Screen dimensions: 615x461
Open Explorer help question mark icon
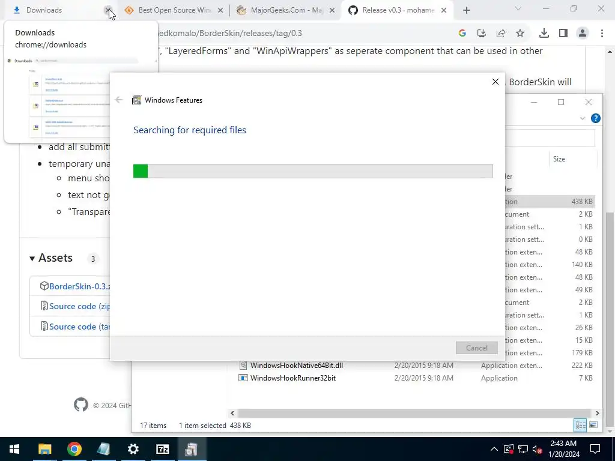[x=595, y=118]
